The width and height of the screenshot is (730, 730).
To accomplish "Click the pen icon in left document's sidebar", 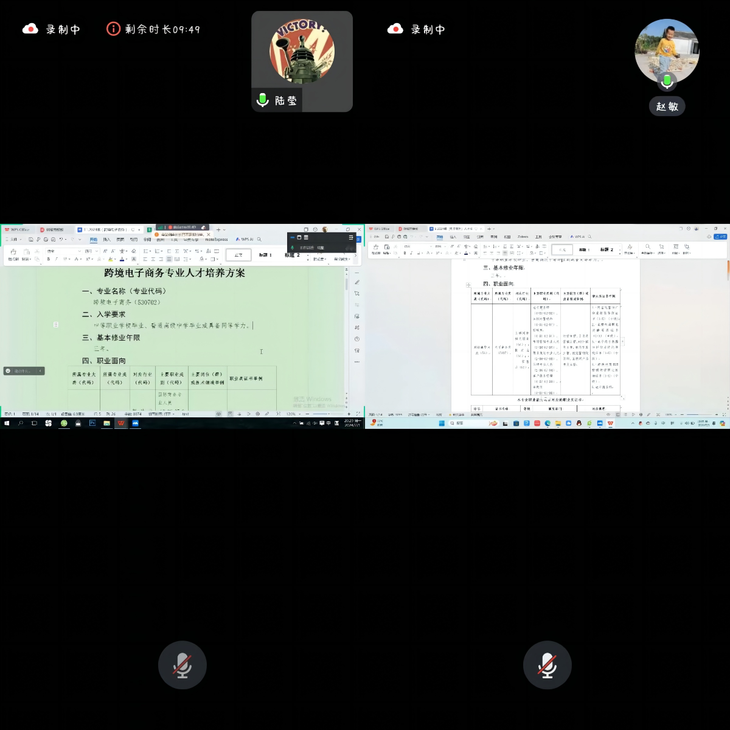I will click(x=357, y=282).
